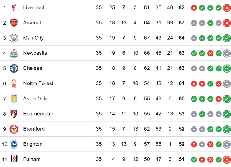Click the Nottm Forest tree logo
The image size is (231, 167).
[14, 83]
